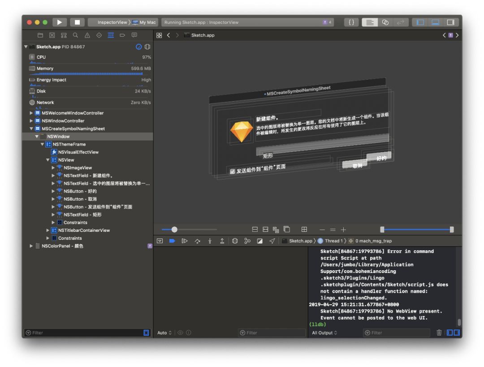Open the Auto variables scope dropdown
This screenshot has width=484, height=367.
pos(164,333)
